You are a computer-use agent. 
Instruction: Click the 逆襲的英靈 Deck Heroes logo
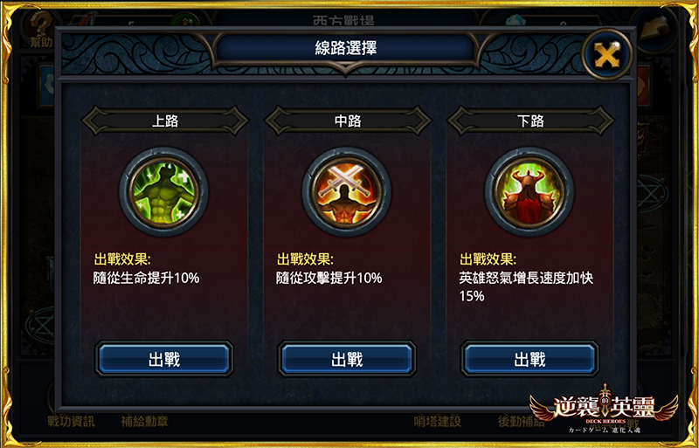point(604,408)
